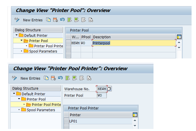Viewport: 196px width, 131px height.
Task: Open table settings icon of Printer Pool Printer table
Action: [x=135, y=114]
